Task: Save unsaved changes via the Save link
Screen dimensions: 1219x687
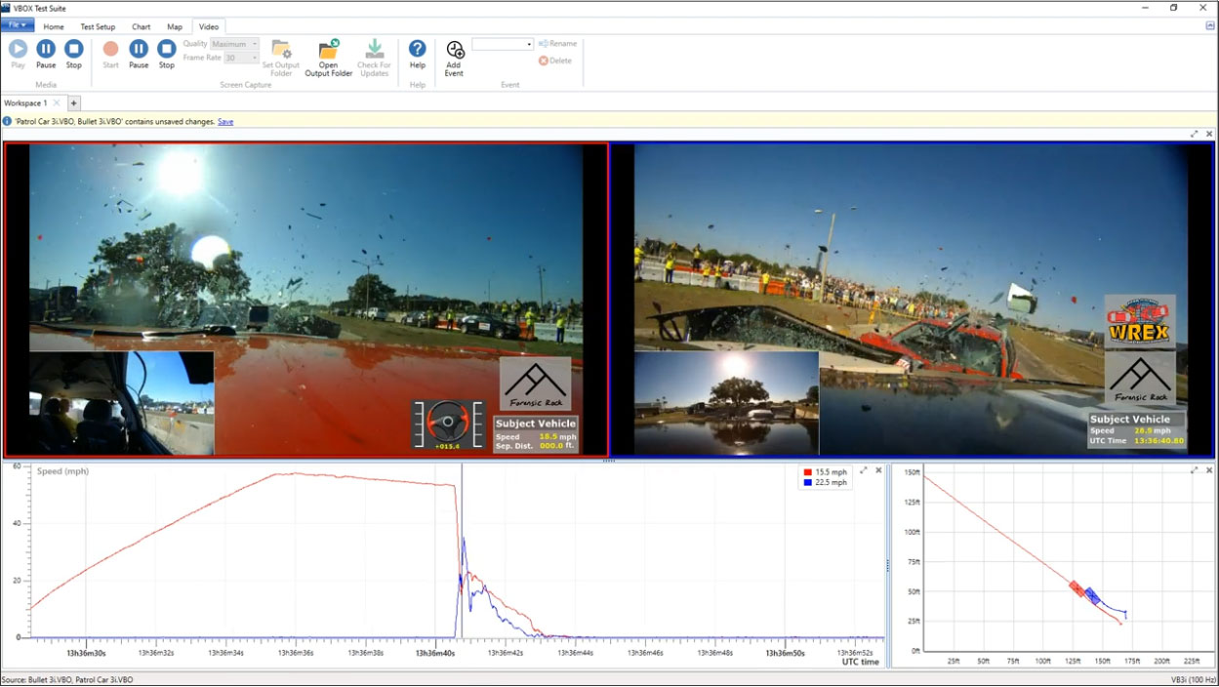Action: [x=224, y=121]
